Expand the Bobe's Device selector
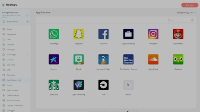The height and width of the screenshot is (112, 200). pyautogui.click(x=27, y=21)
